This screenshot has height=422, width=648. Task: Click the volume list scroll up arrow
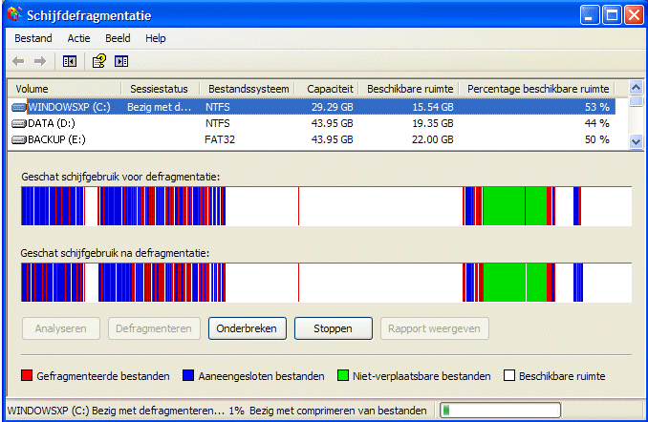click(x=636, y=88)
